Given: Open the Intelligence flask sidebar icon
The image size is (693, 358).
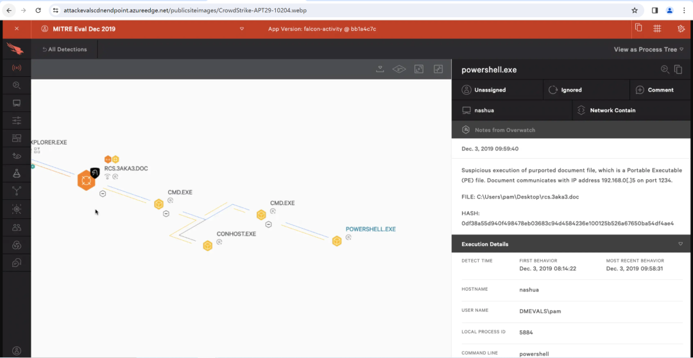Looking at the screenshot, I should [16, 174].
